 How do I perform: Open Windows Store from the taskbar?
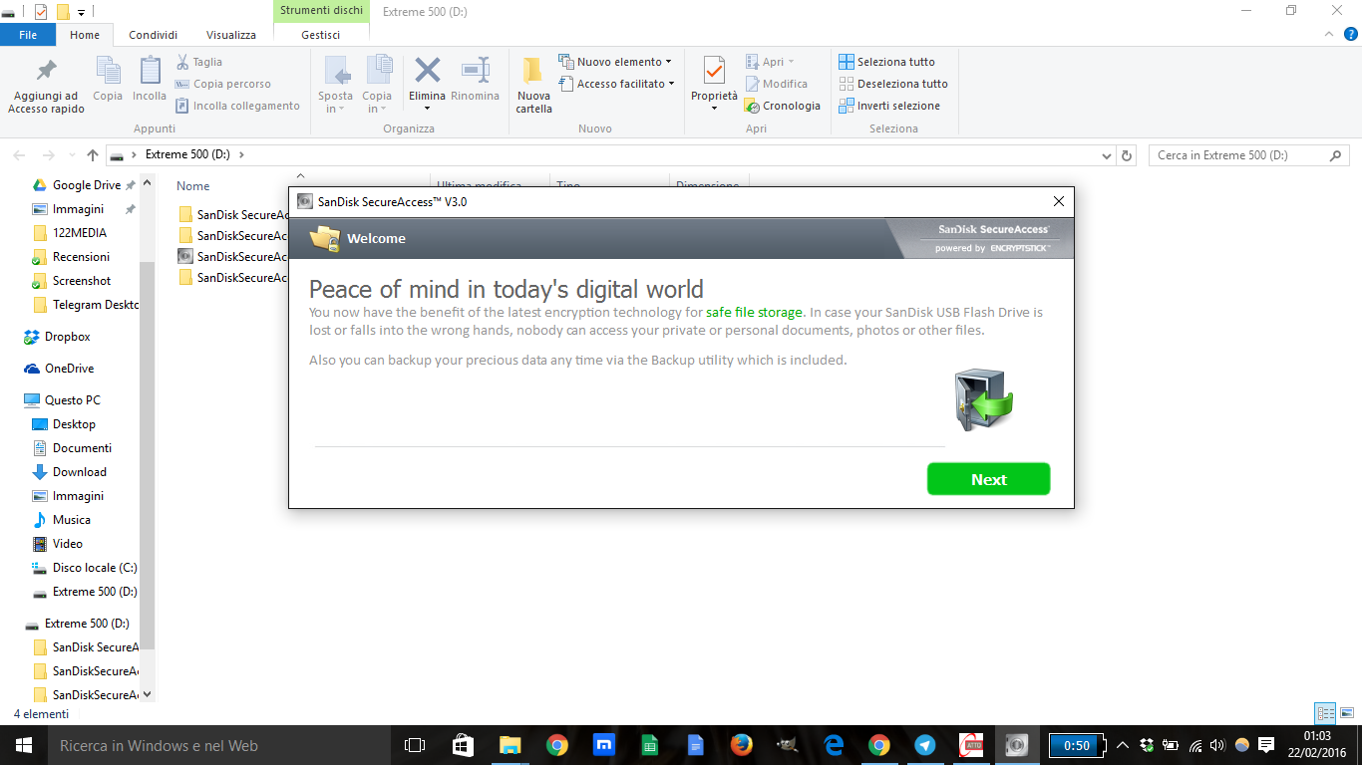pyautogui.click(x=463, y=745)
